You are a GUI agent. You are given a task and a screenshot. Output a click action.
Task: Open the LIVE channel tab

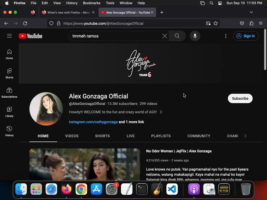click(131, 136)
